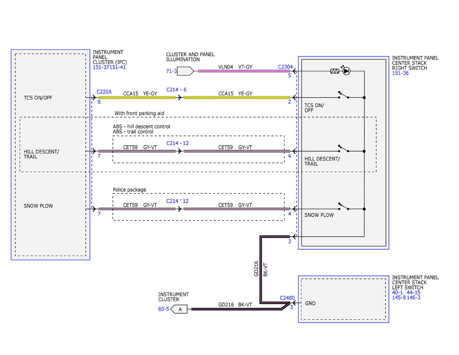
Task: Click the 'Police package' option label
Action: 129,190
